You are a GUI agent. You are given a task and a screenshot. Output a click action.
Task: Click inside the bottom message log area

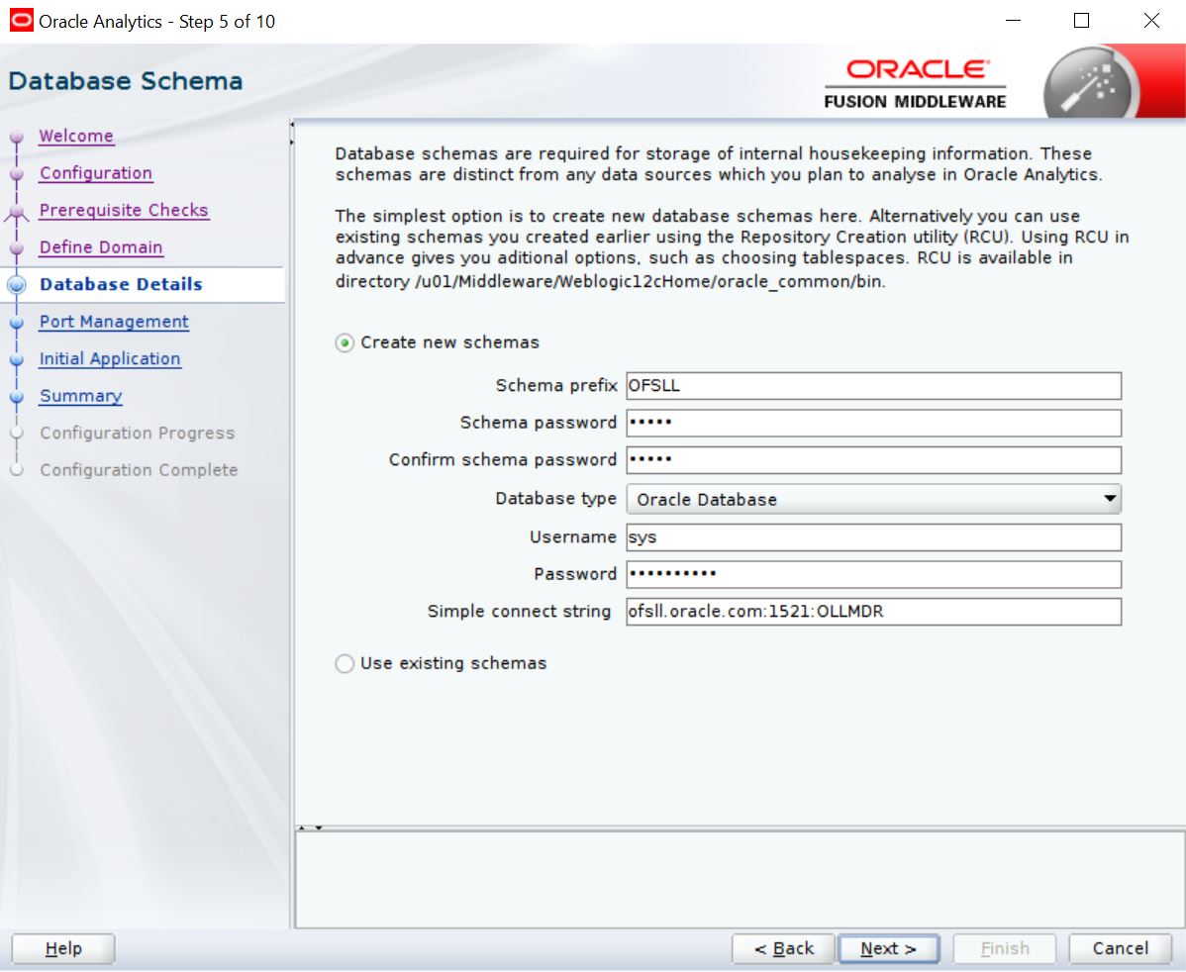pyautogui.click(x=740, y=879)
